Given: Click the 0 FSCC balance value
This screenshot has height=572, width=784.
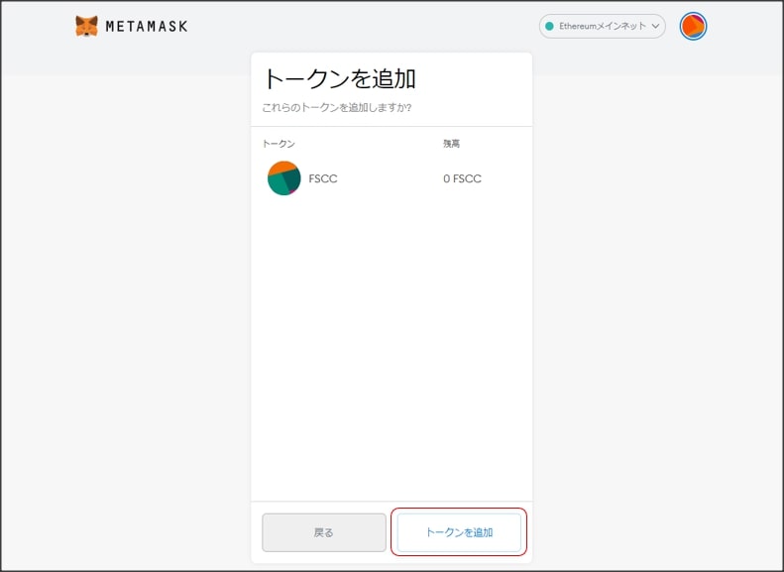Looking at the screenshot, I should click(x=462, y=179).
